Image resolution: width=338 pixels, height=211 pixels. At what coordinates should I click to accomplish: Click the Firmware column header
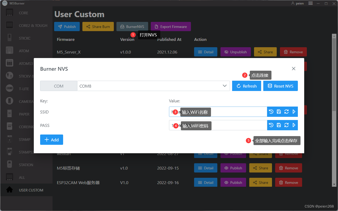click(x=65, y=39)
